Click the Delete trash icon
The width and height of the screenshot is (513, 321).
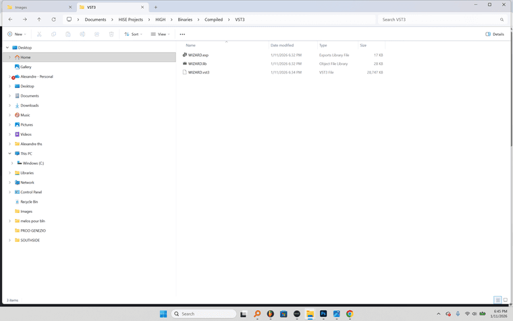(111, 34)
